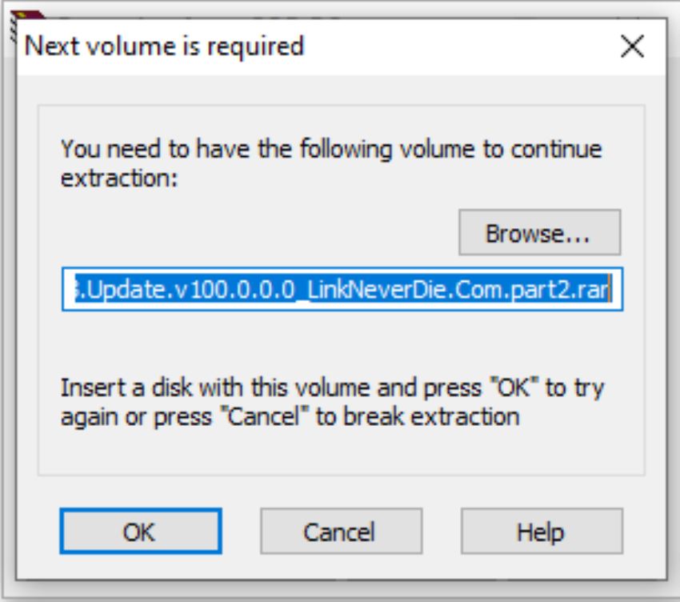680x602 pixels.
Task: Place cursor at the filename field's left edge
Action: coord(67,289)
